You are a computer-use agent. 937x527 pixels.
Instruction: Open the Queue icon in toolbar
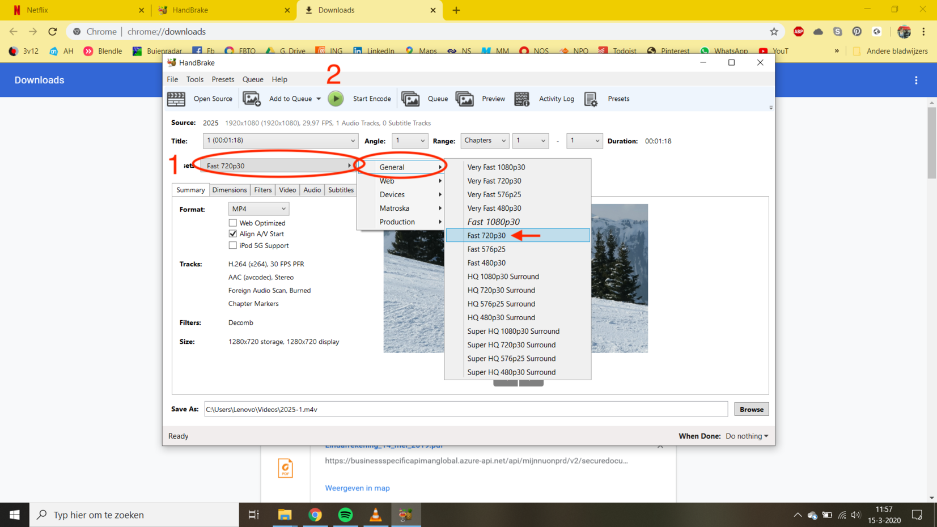[410, 99]
